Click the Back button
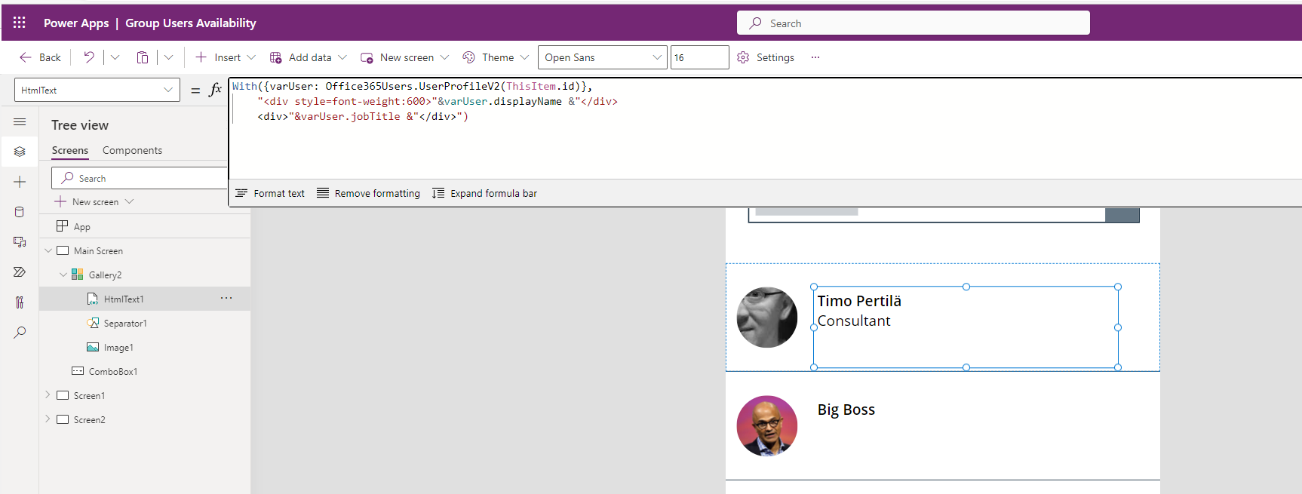The width and height of the screenshot is (1302, 494). point(41,57)
